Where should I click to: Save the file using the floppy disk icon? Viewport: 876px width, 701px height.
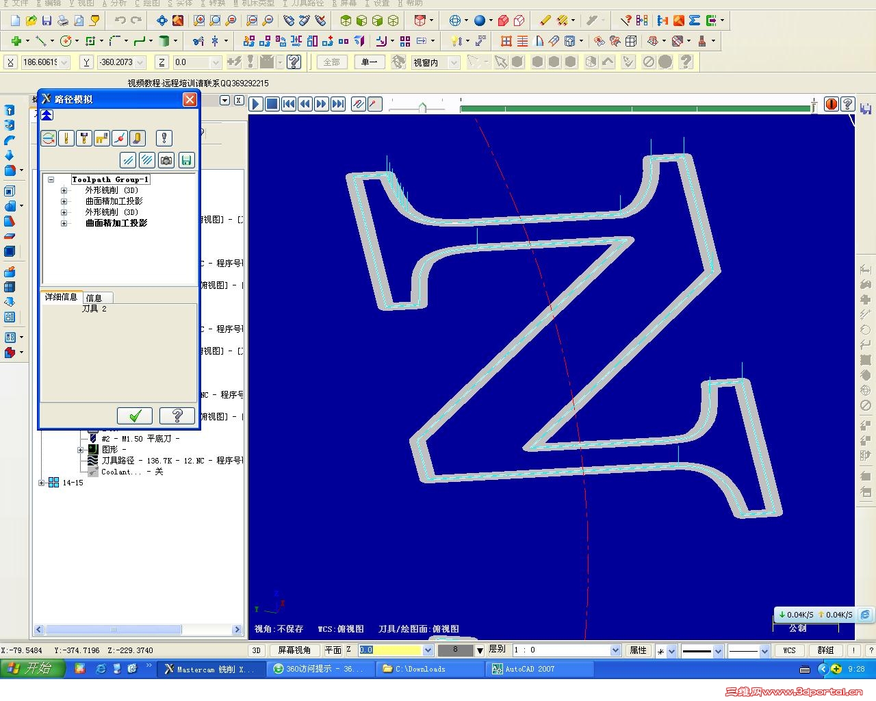coord(47,21)
